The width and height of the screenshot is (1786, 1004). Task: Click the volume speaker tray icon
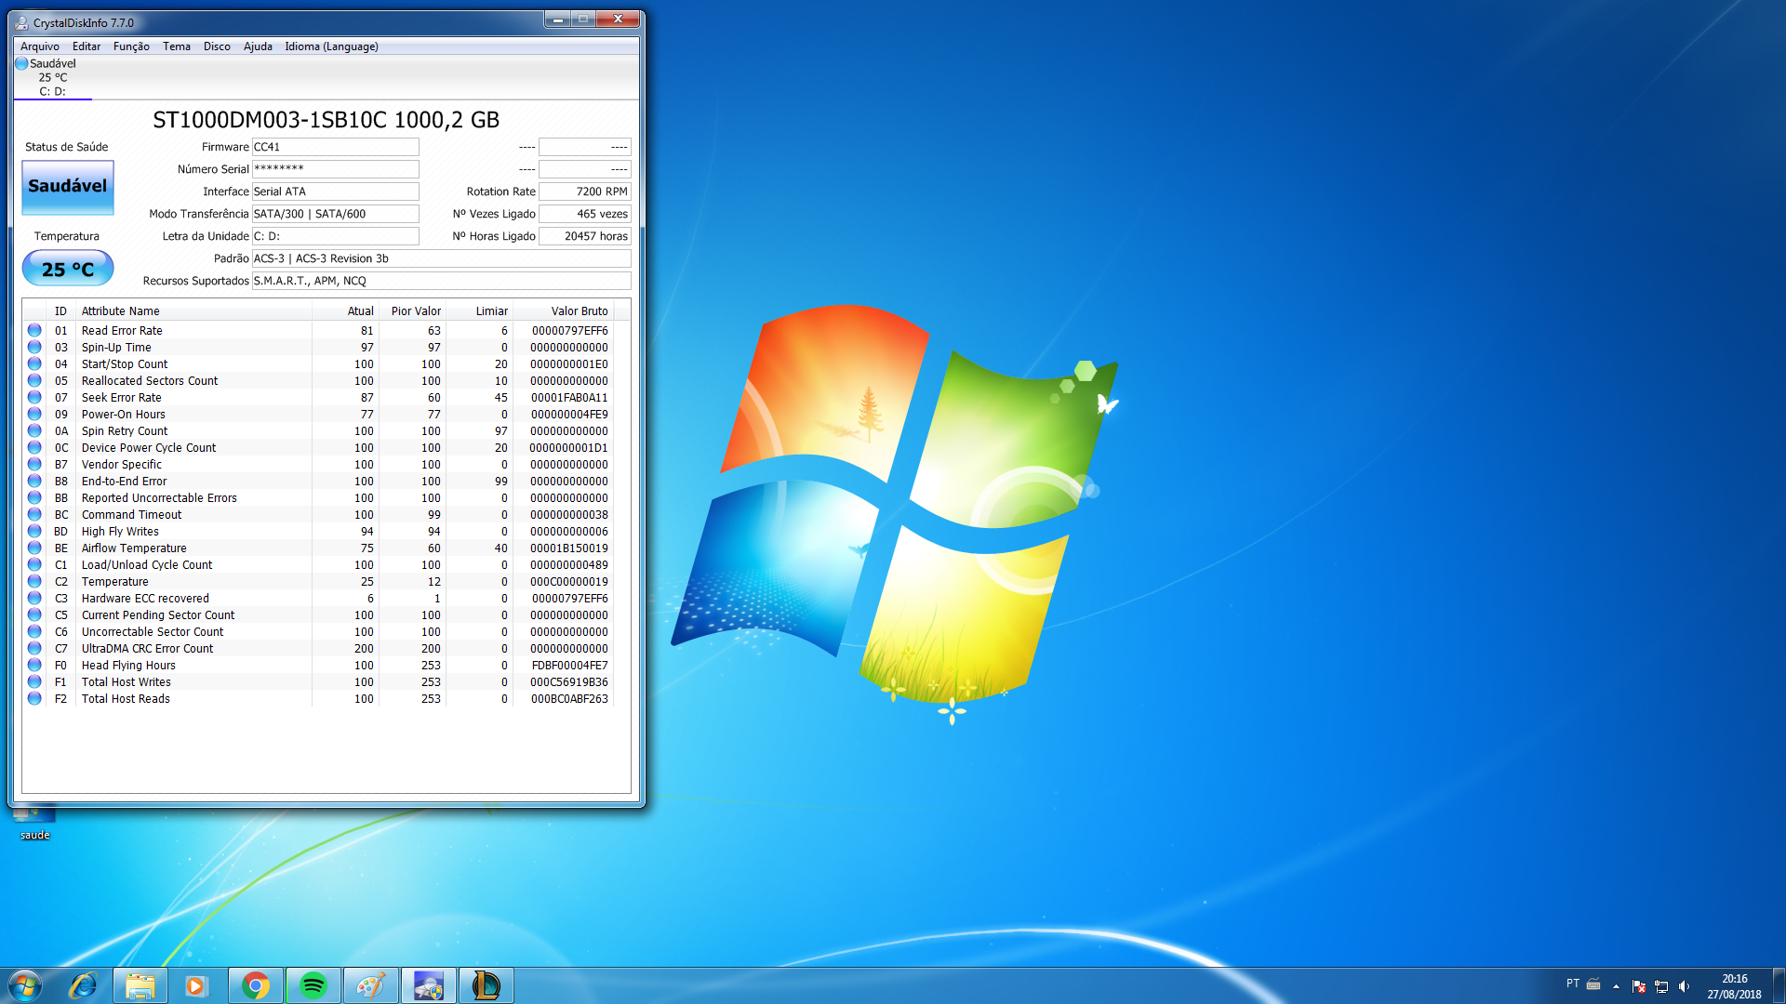1684,986
